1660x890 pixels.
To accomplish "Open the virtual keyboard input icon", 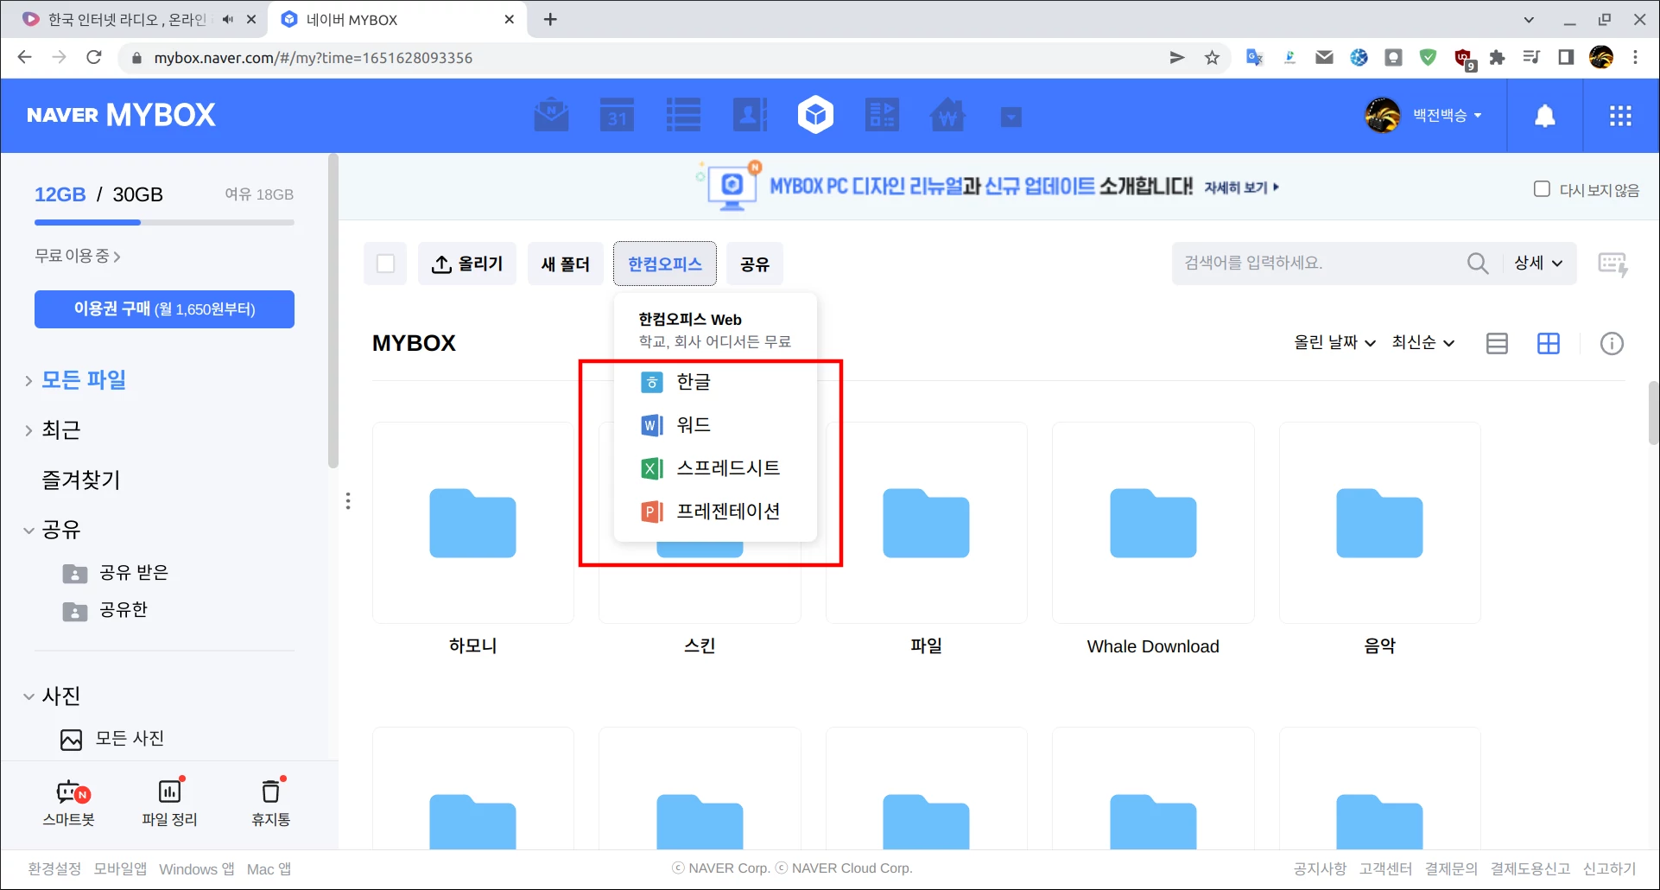I will click(x=1612, y=264).
